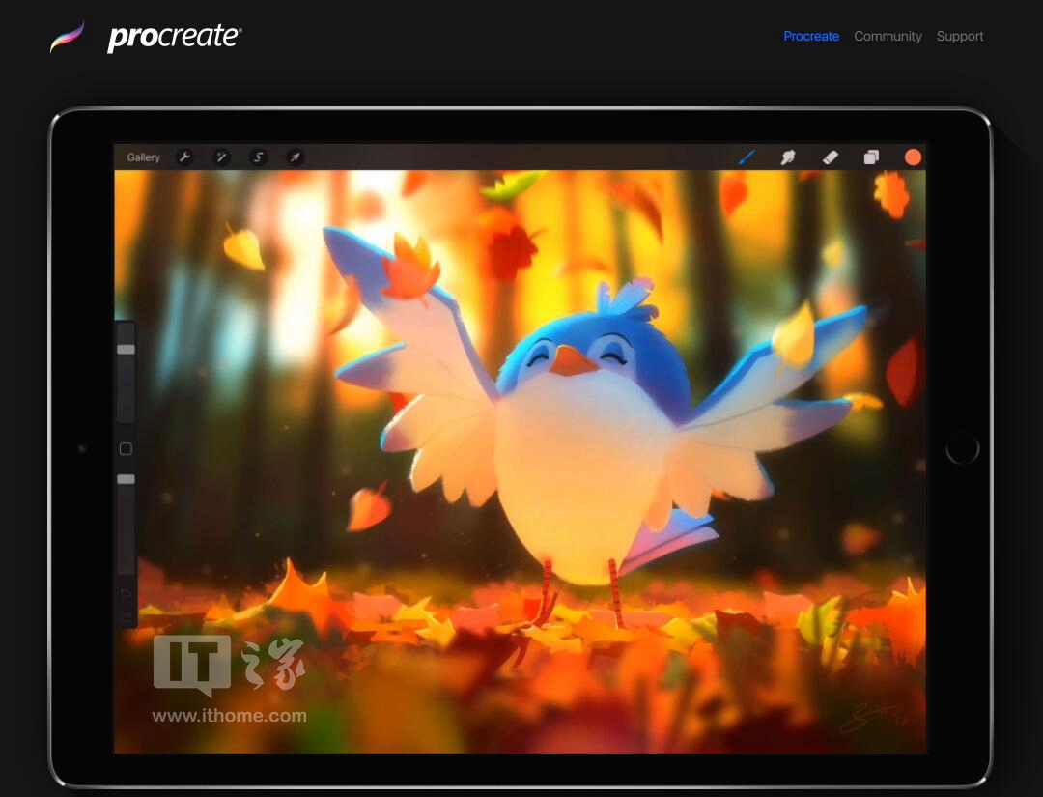Open the Layers panel icon
The height and width of the screenshot is (797, 1043).
pyautogui.click(x=871, y=157)
